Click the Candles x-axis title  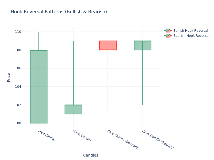coord(91,155)
